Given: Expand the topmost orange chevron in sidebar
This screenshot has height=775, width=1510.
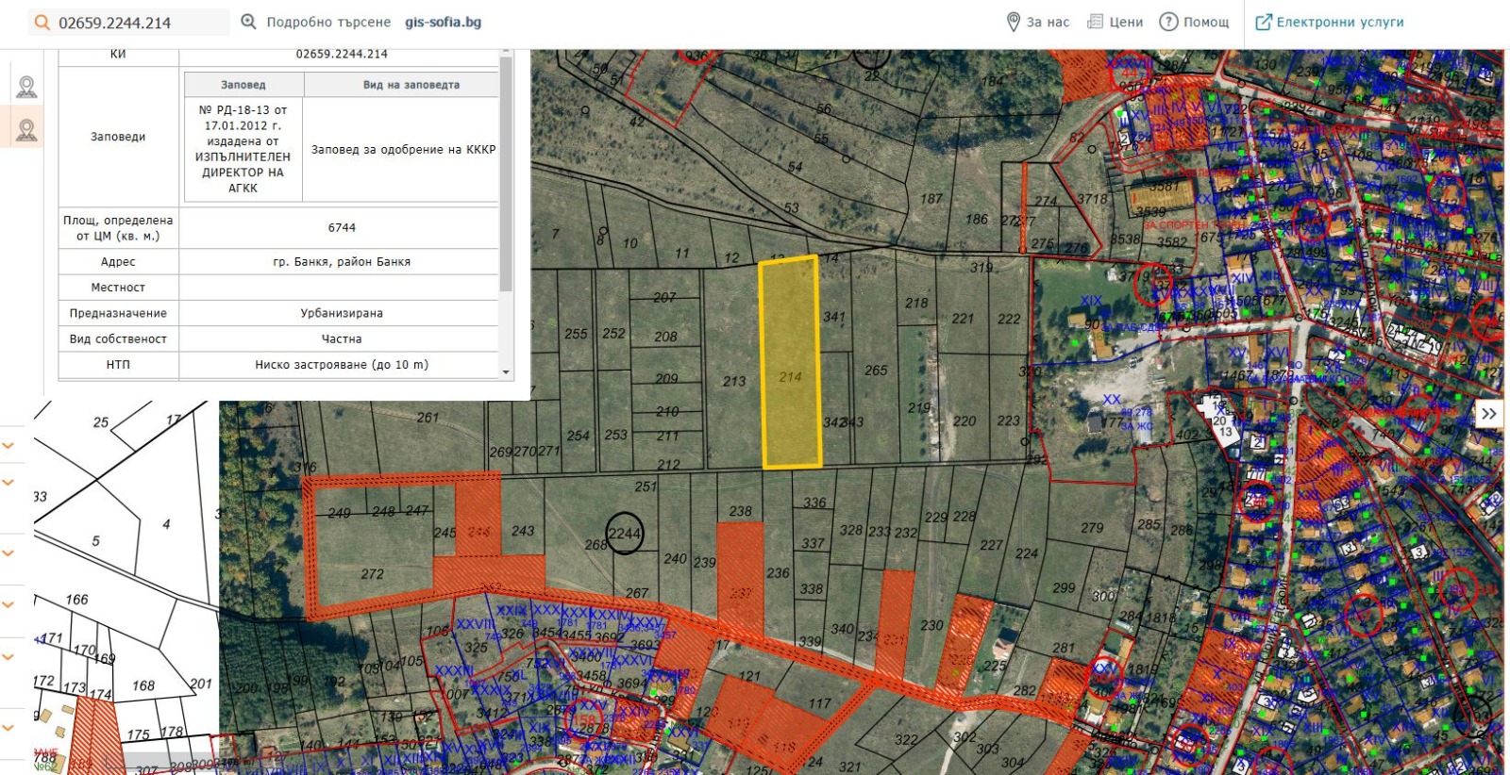Looking at the screenshot, I should point(8,445).
